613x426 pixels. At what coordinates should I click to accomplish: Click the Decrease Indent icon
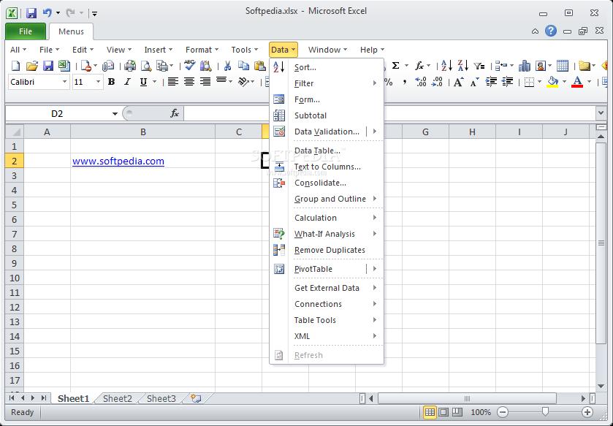508,82
